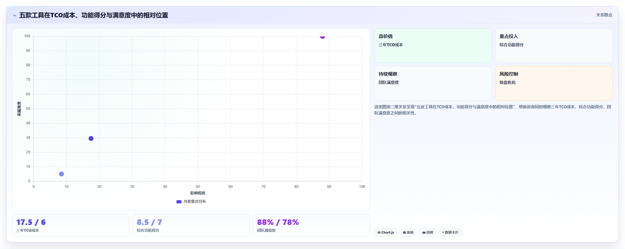Image resolution: width=625 pixels, height=249 pixels.
Task: Click the 团队满意度 label below 88% / 78%
Action: [266, 230]
